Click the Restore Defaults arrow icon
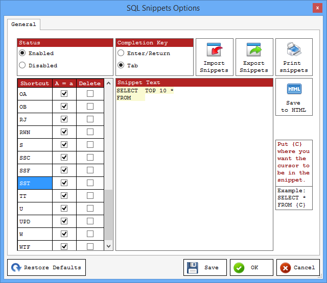 click(x=16, y=268)
